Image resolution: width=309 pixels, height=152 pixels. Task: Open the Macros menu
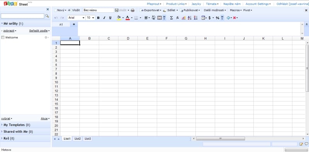point(236,10)
